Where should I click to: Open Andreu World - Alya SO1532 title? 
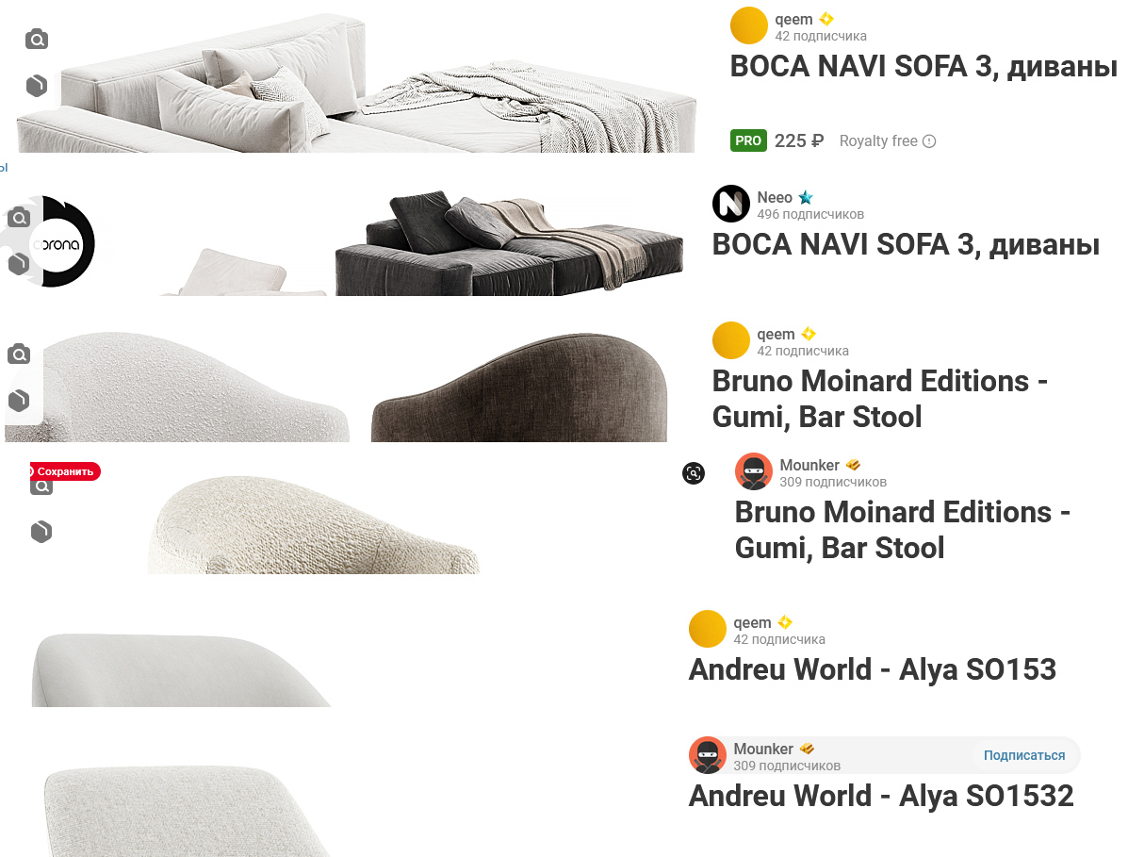pyautogui.click(x=880, y=796)
